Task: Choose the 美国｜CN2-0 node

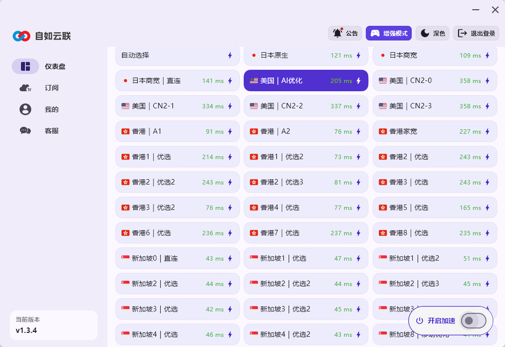Action: click(x=435, y=81)
